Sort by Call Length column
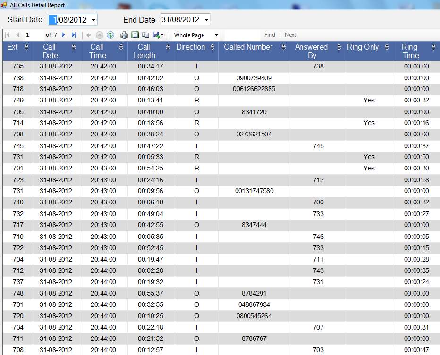 coord(168,47)
